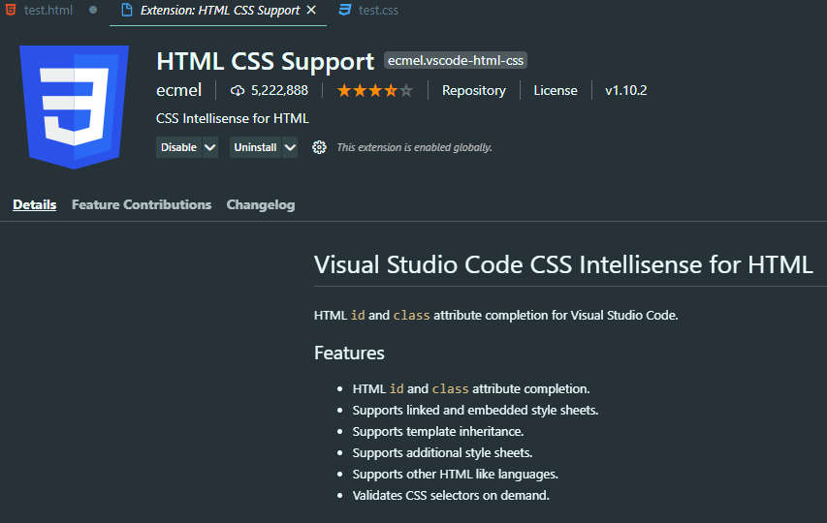
Task: Select the Extension: HTML CSS Support tab
Action: pos(220,10)
